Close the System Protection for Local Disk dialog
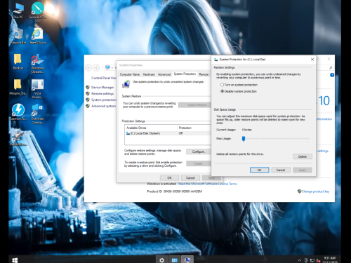 tap(312, 60)
